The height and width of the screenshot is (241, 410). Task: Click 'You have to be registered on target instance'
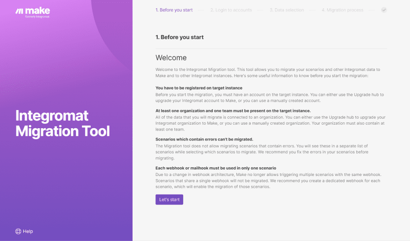pos(199,88)
